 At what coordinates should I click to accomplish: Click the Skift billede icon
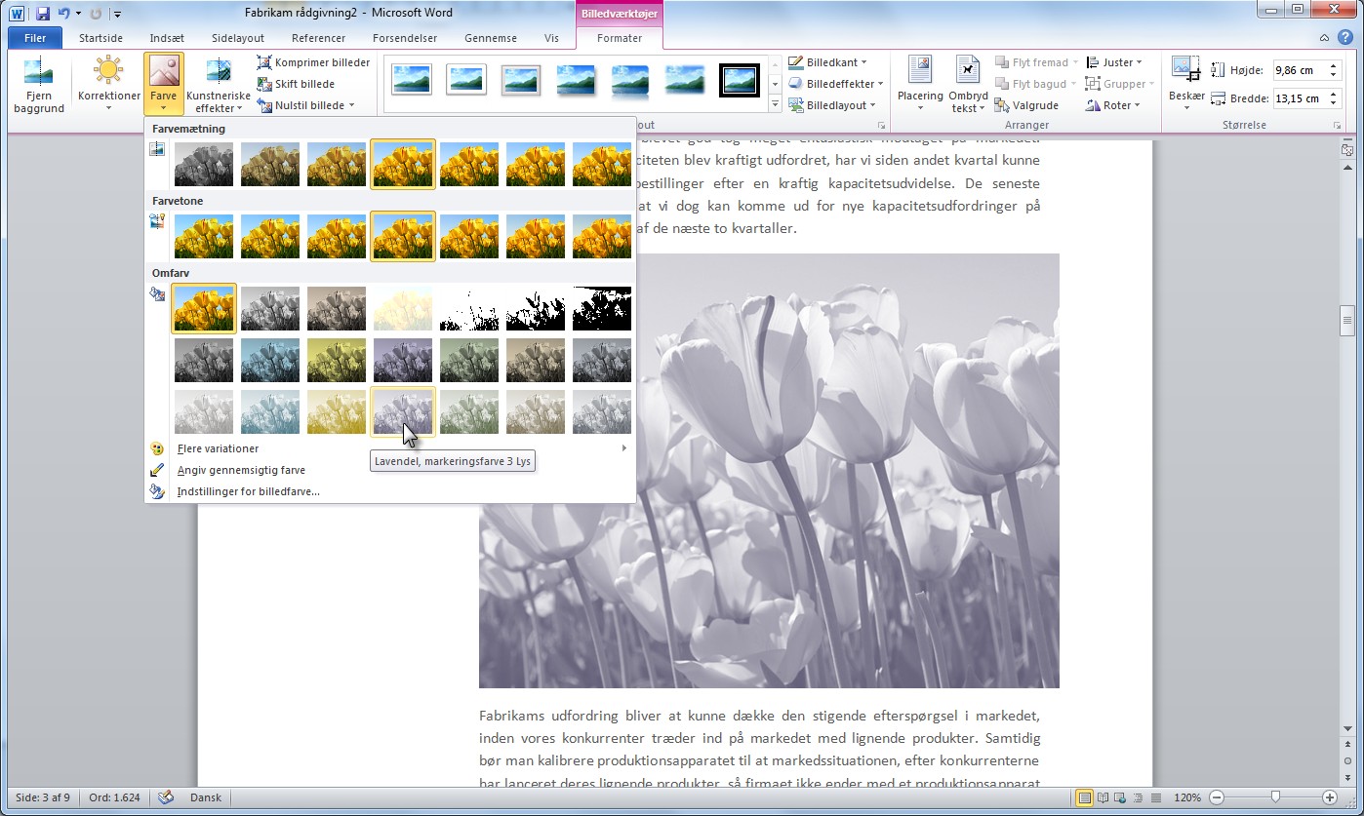(265, 84)
